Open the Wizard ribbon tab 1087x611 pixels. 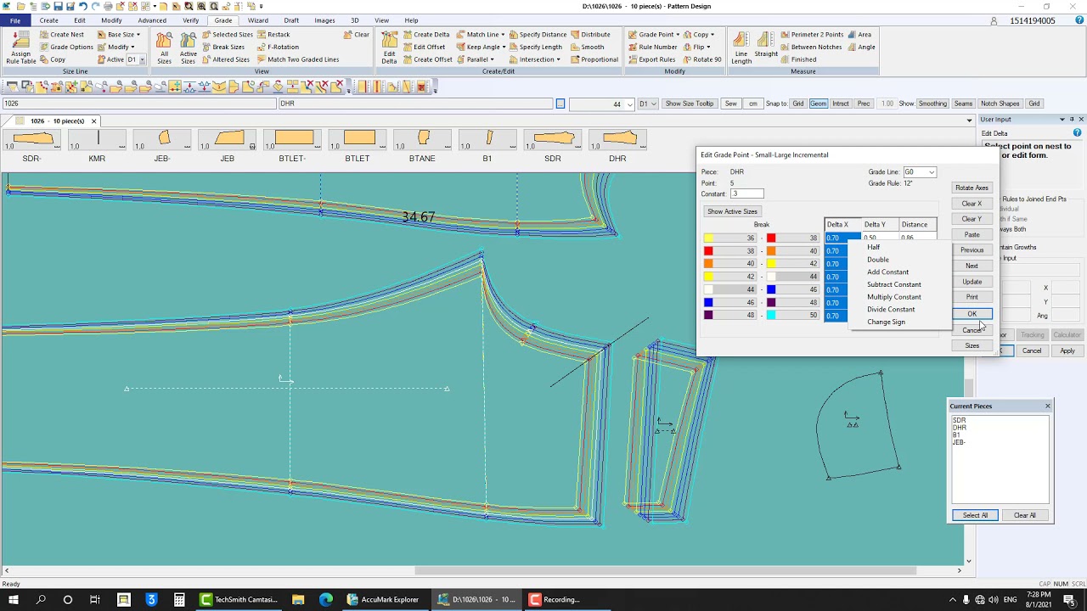click(257, 20)
